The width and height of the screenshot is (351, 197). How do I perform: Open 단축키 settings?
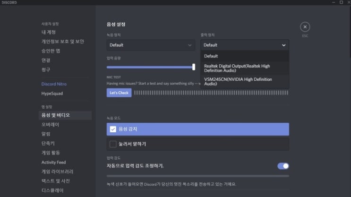coord(48,144)
